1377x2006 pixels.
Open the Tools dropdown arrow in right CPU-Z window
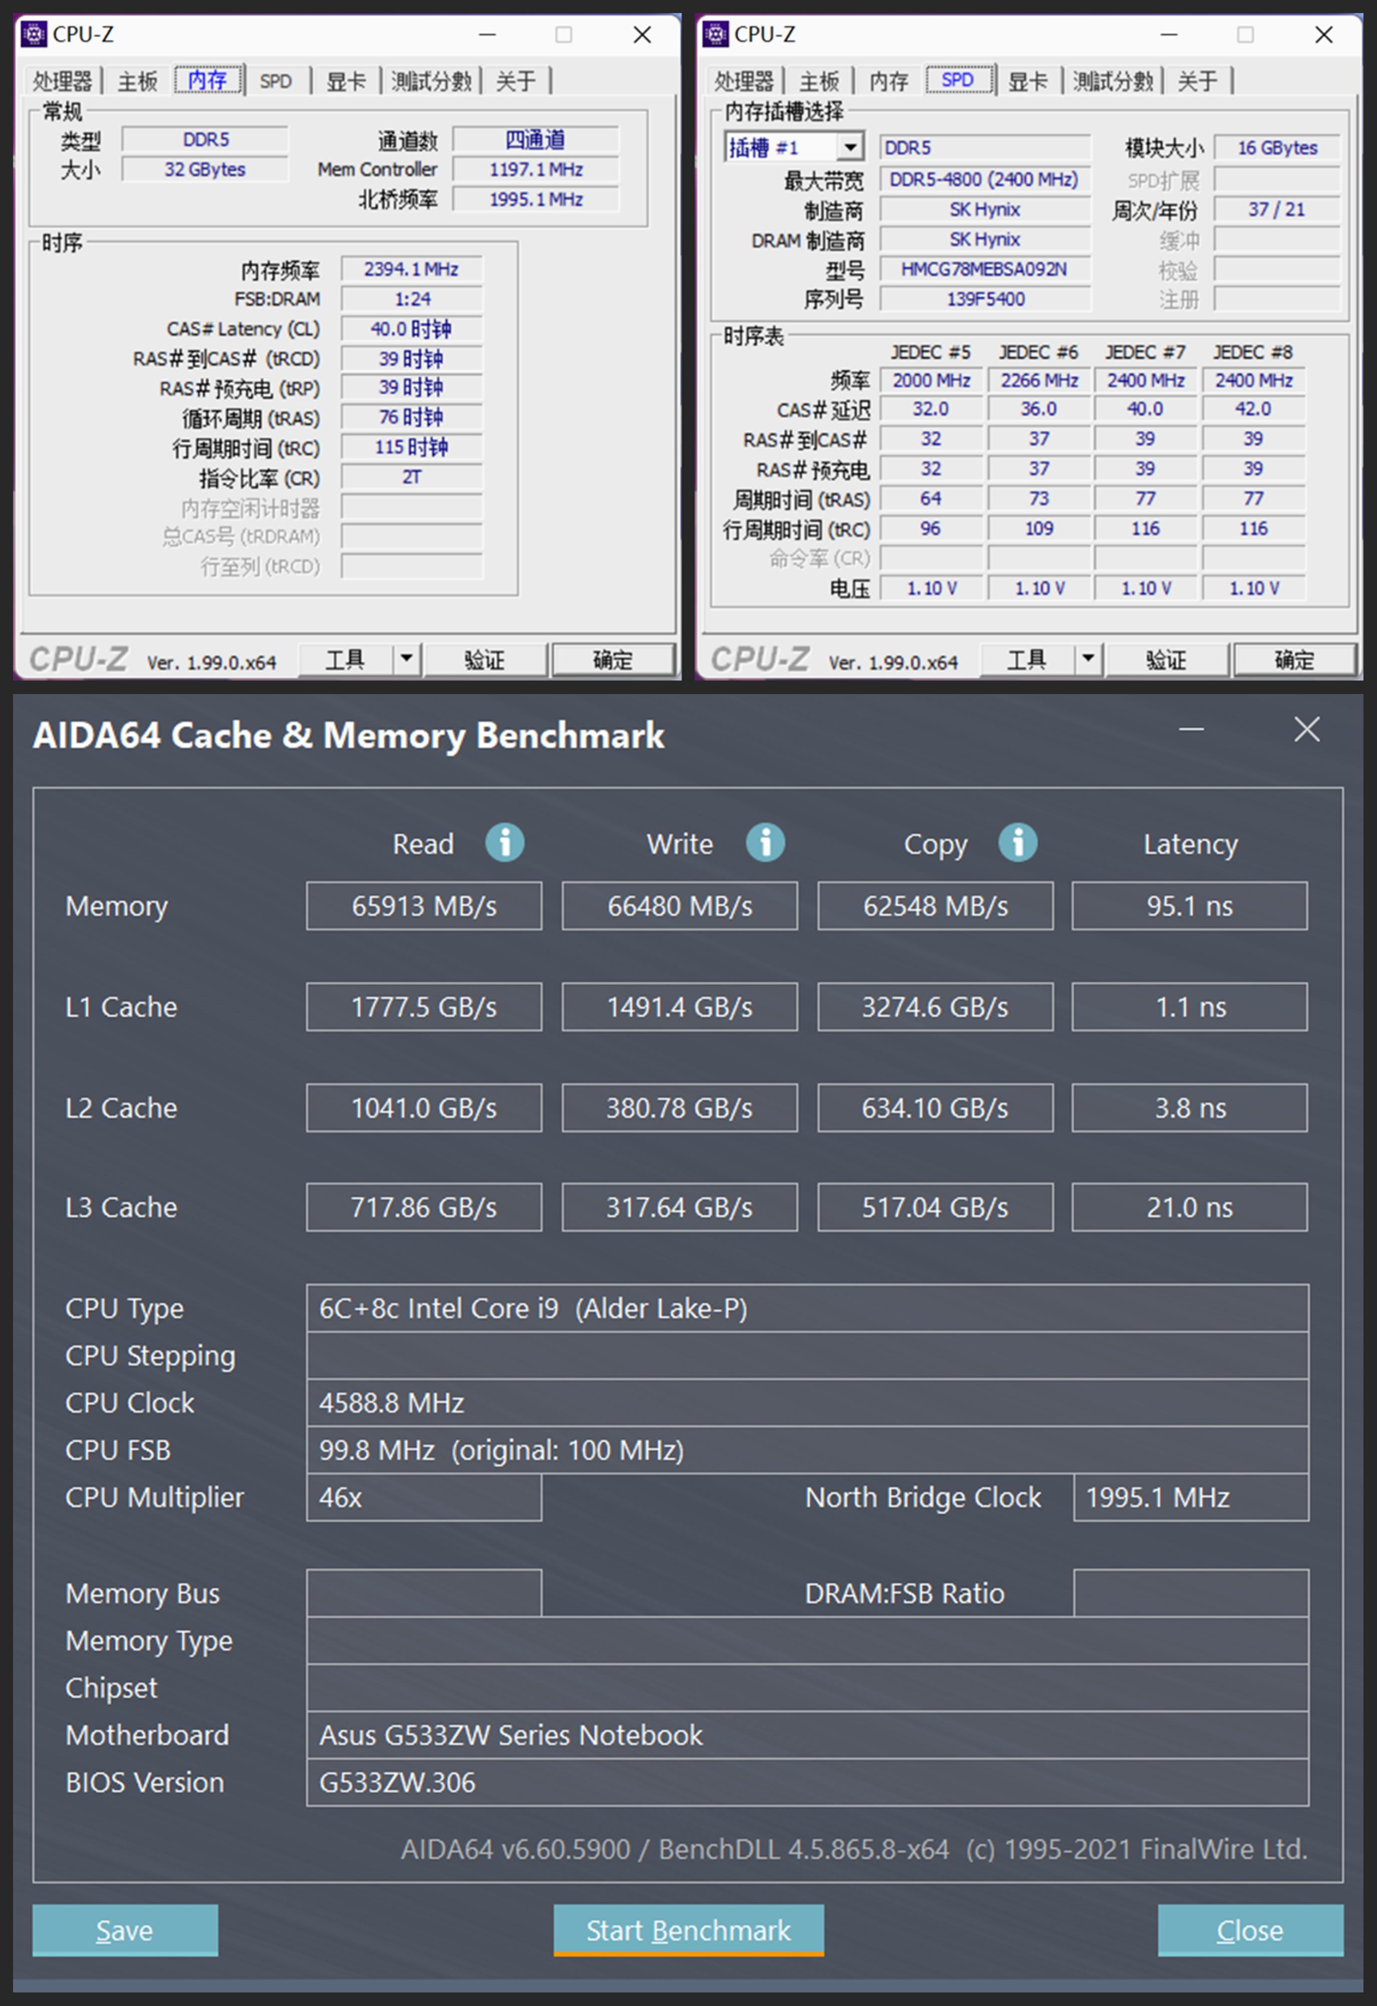click(x=1089, y=658)
